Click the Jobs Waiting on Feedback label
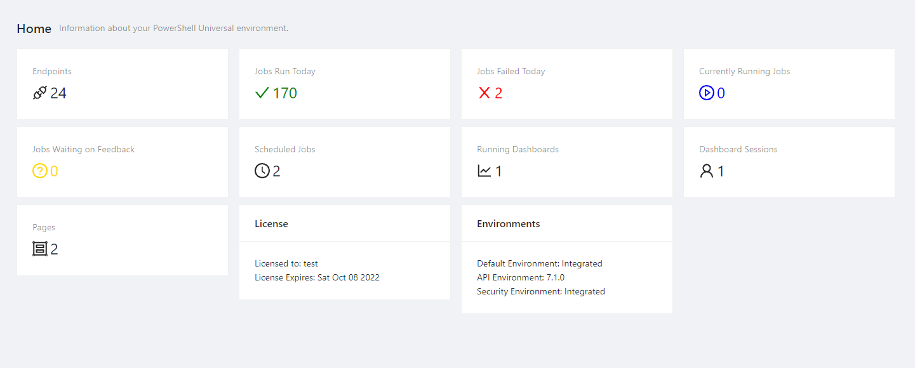The height and width of the screenshot is (368, 915). tap(84, 150)
